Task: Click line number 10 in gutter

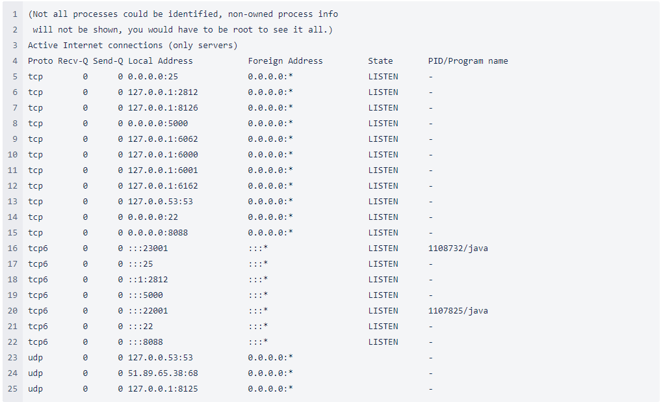Action: click(12, 155)
